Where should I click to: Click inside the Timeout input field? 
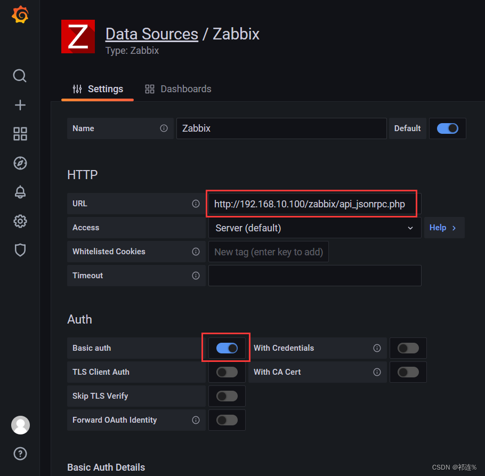(314, 276)
